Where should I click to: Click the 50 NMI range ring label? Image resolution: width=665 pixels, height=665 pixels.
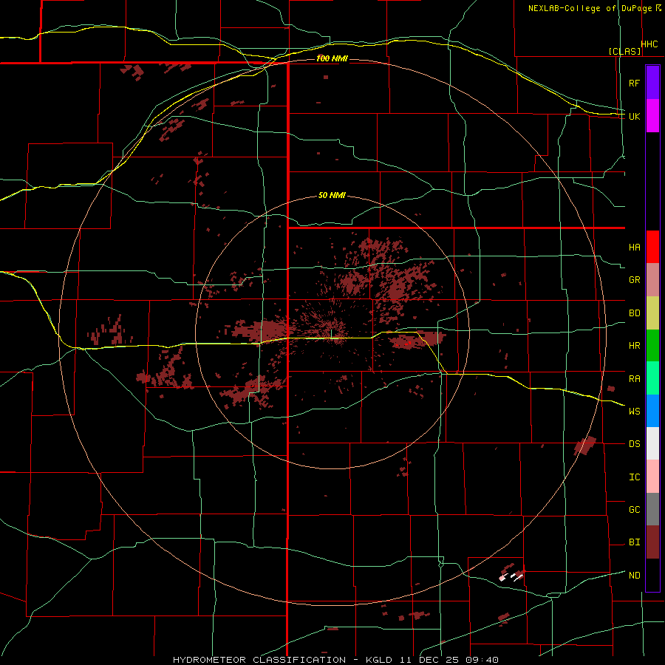(332, 196)
